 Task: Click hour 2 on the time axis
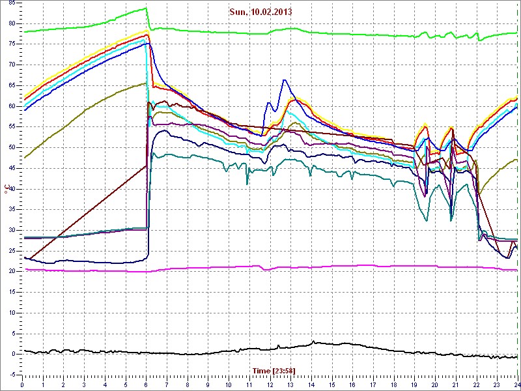point(63,385)
